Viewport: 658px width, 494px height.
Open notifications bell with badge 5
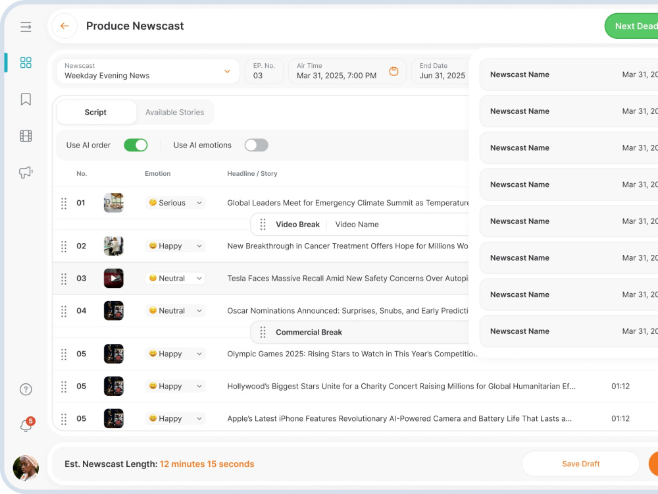[26, 425]
